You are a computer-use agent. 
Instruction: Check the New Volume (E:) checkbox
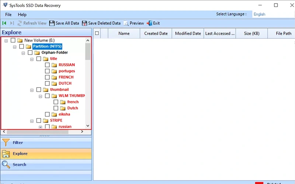pyautogui.click(x=13, y=40)
